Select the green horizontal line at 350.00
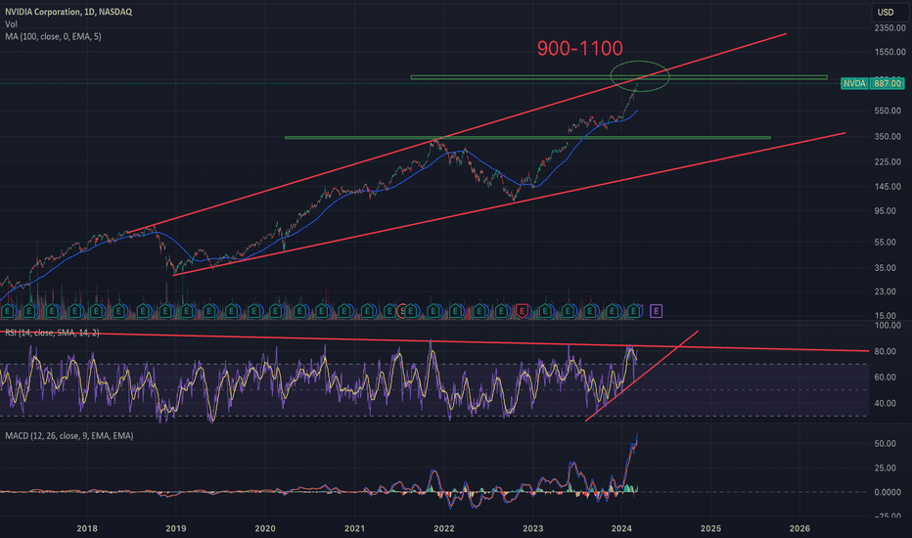 coord(527,138)
